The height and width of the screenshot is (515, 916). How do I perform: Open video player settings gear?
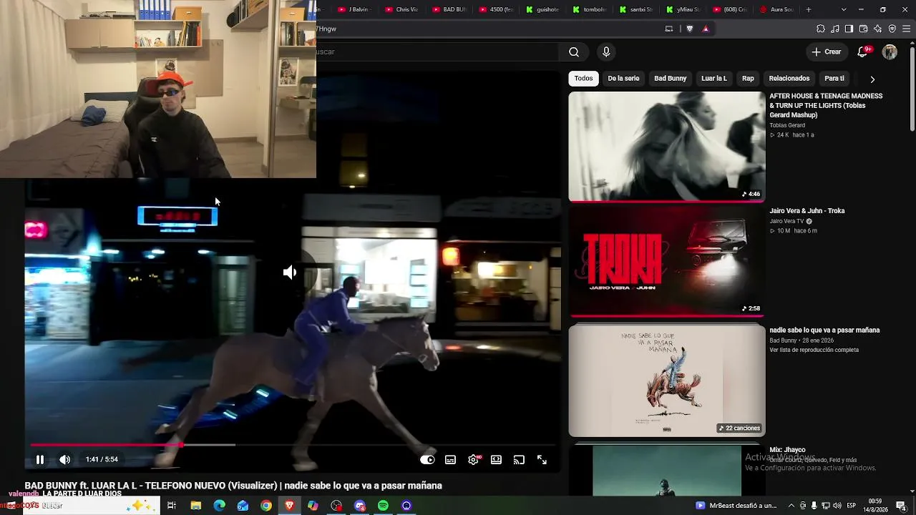tap(473, 460)
